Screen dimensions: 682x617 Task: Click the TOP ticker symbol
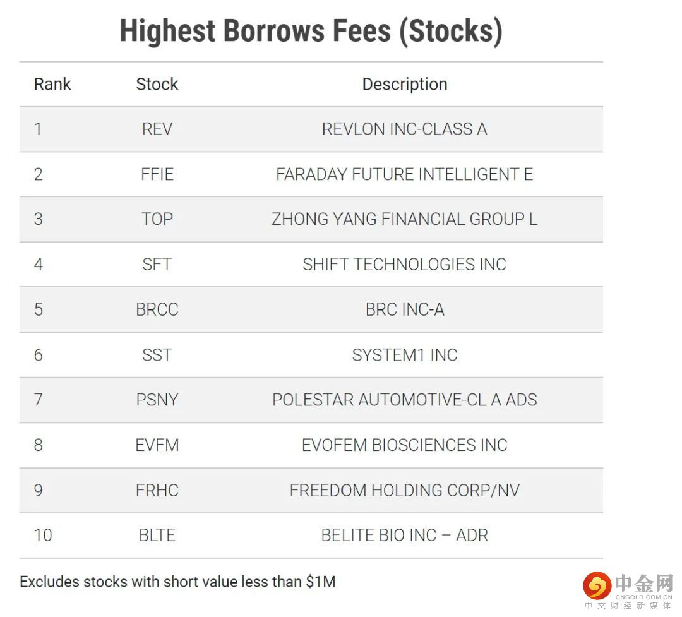pyautogui.click(x=157, y=219)
